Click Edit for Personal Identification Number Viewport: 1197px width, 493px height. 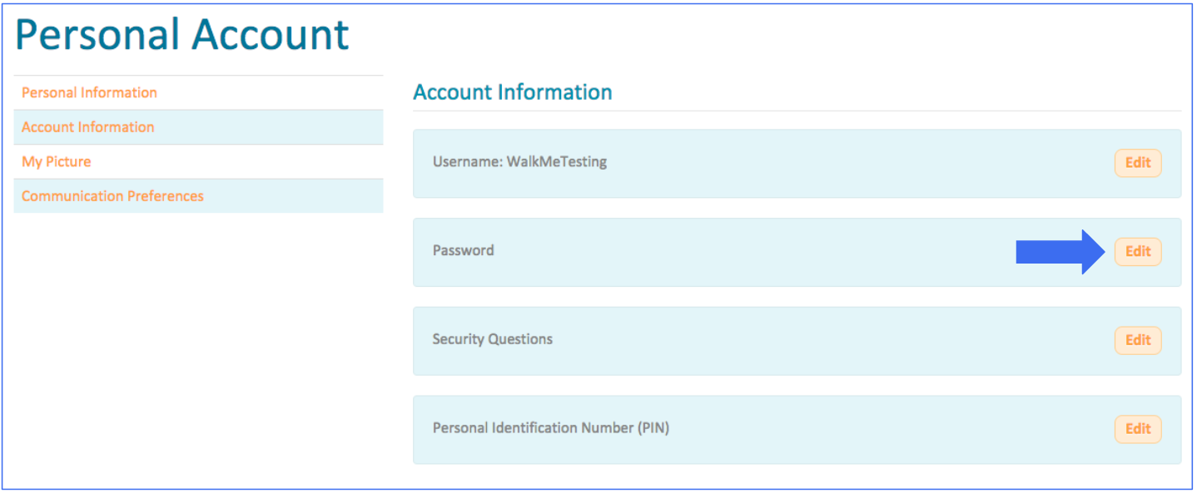tap(1137, 429)
